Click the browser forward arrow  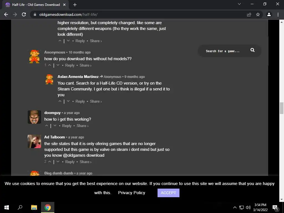tap(15, 14)
